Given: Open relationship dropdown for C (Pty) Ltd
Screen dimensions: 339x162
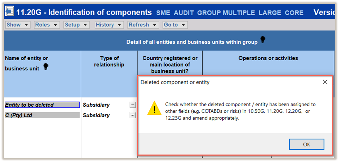Looking at the screenshot, I should pos(132,115).
